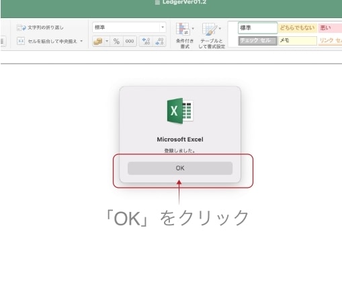Click the Excel app icon in the dialog
The image size is (342, 285).
180,111
